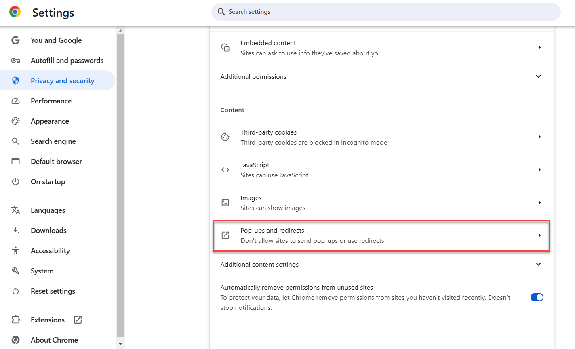Image resolution: width=575 pixels, height=349 pixels.
Task: Go to Appearance settings
Action: point(58,121)
